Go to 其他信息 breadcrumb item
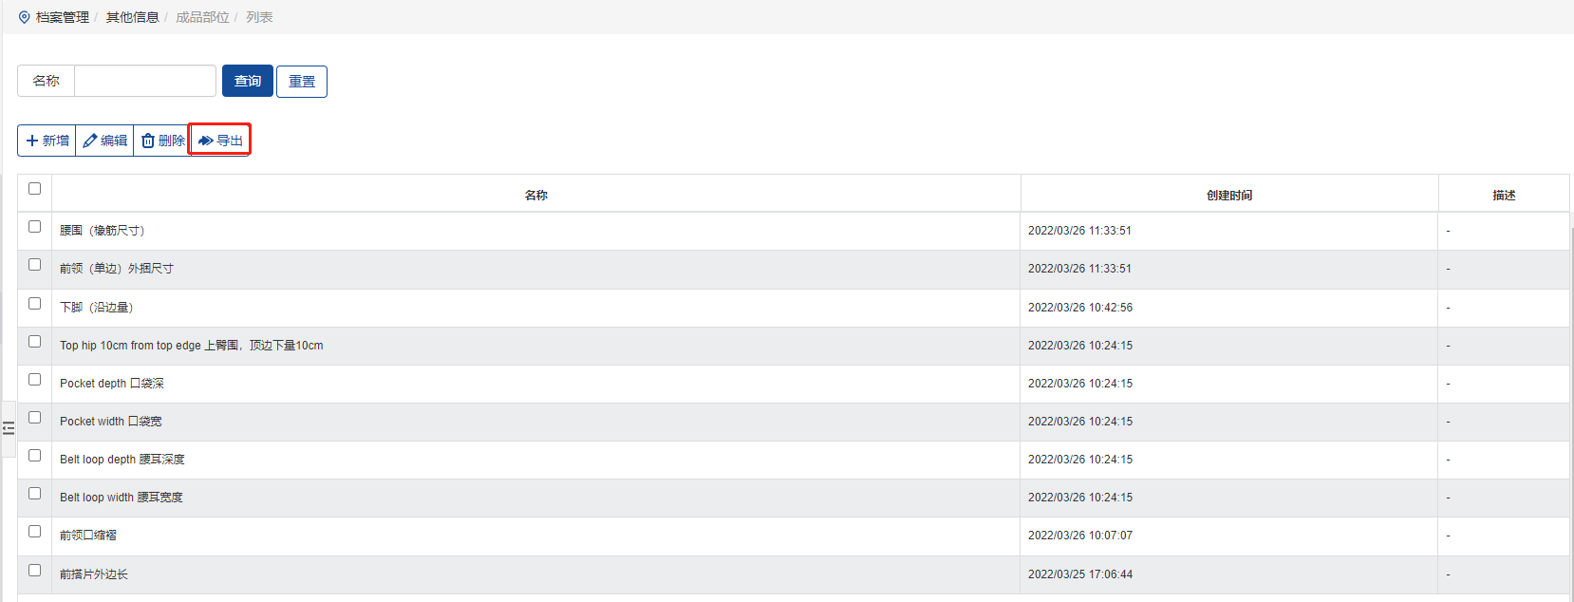Viewport: 1574px width, 602px height. (x=132, y=17)
